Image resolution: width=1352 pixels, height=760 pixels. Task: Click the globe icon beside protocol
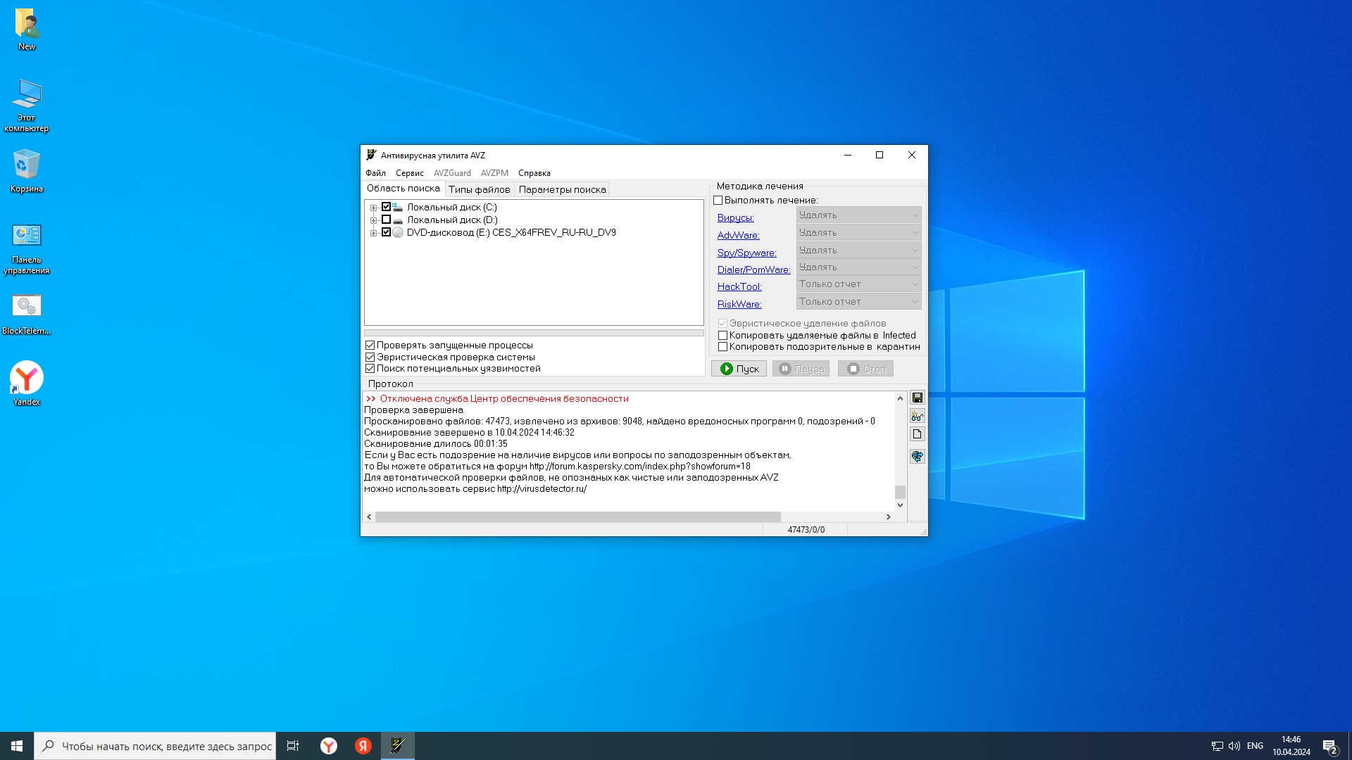pyautogui.click(x=917, y=457)
